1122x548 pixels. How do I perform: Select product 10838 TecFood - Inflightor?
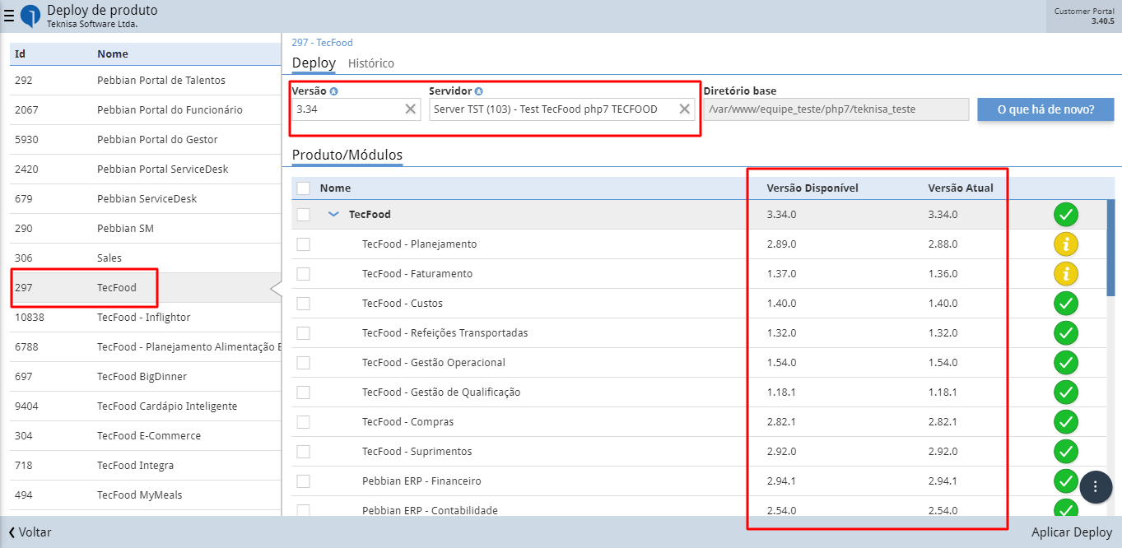[x=146, y=318]
